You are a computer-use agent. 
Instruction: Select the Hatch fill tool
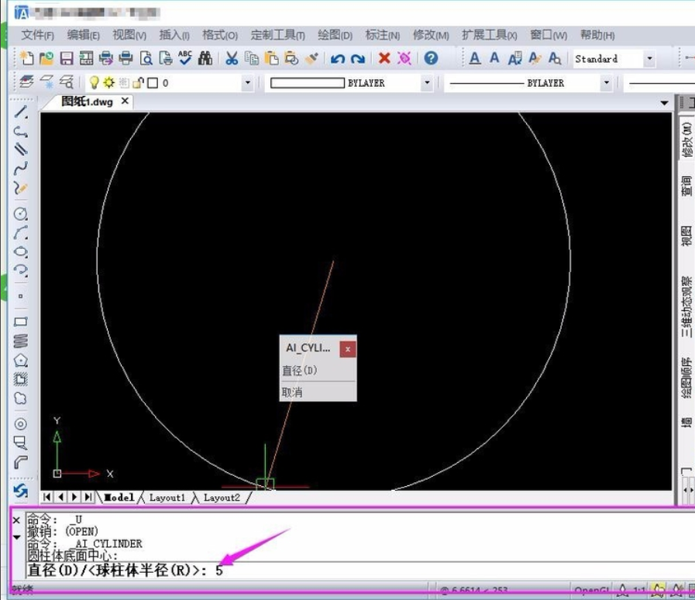pyautogui.click(x=20, y=379)
